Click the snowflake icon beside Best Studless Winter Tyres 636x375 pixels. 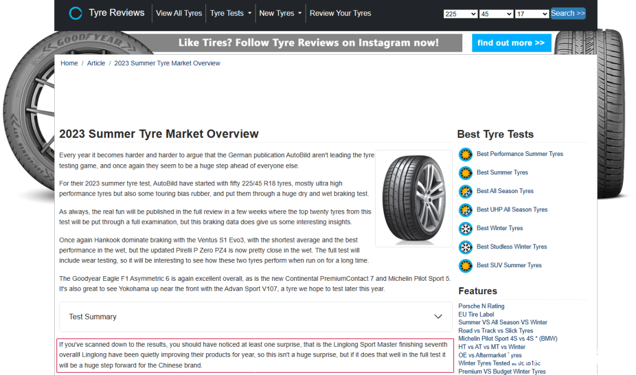[466, 247]
